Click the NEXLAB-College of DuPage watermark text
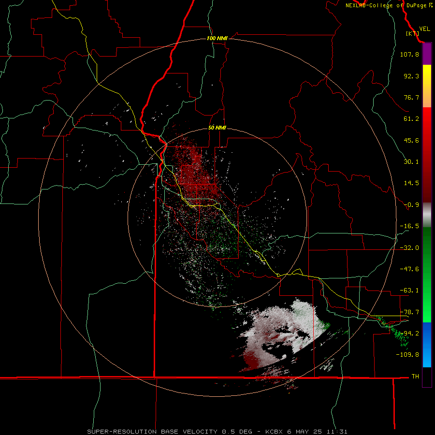Viewport: 435px width, 435px height. (389, 5)
